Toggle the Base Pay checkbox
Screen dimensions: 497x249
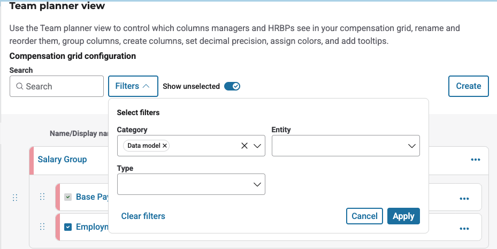(x=68, y=197)
